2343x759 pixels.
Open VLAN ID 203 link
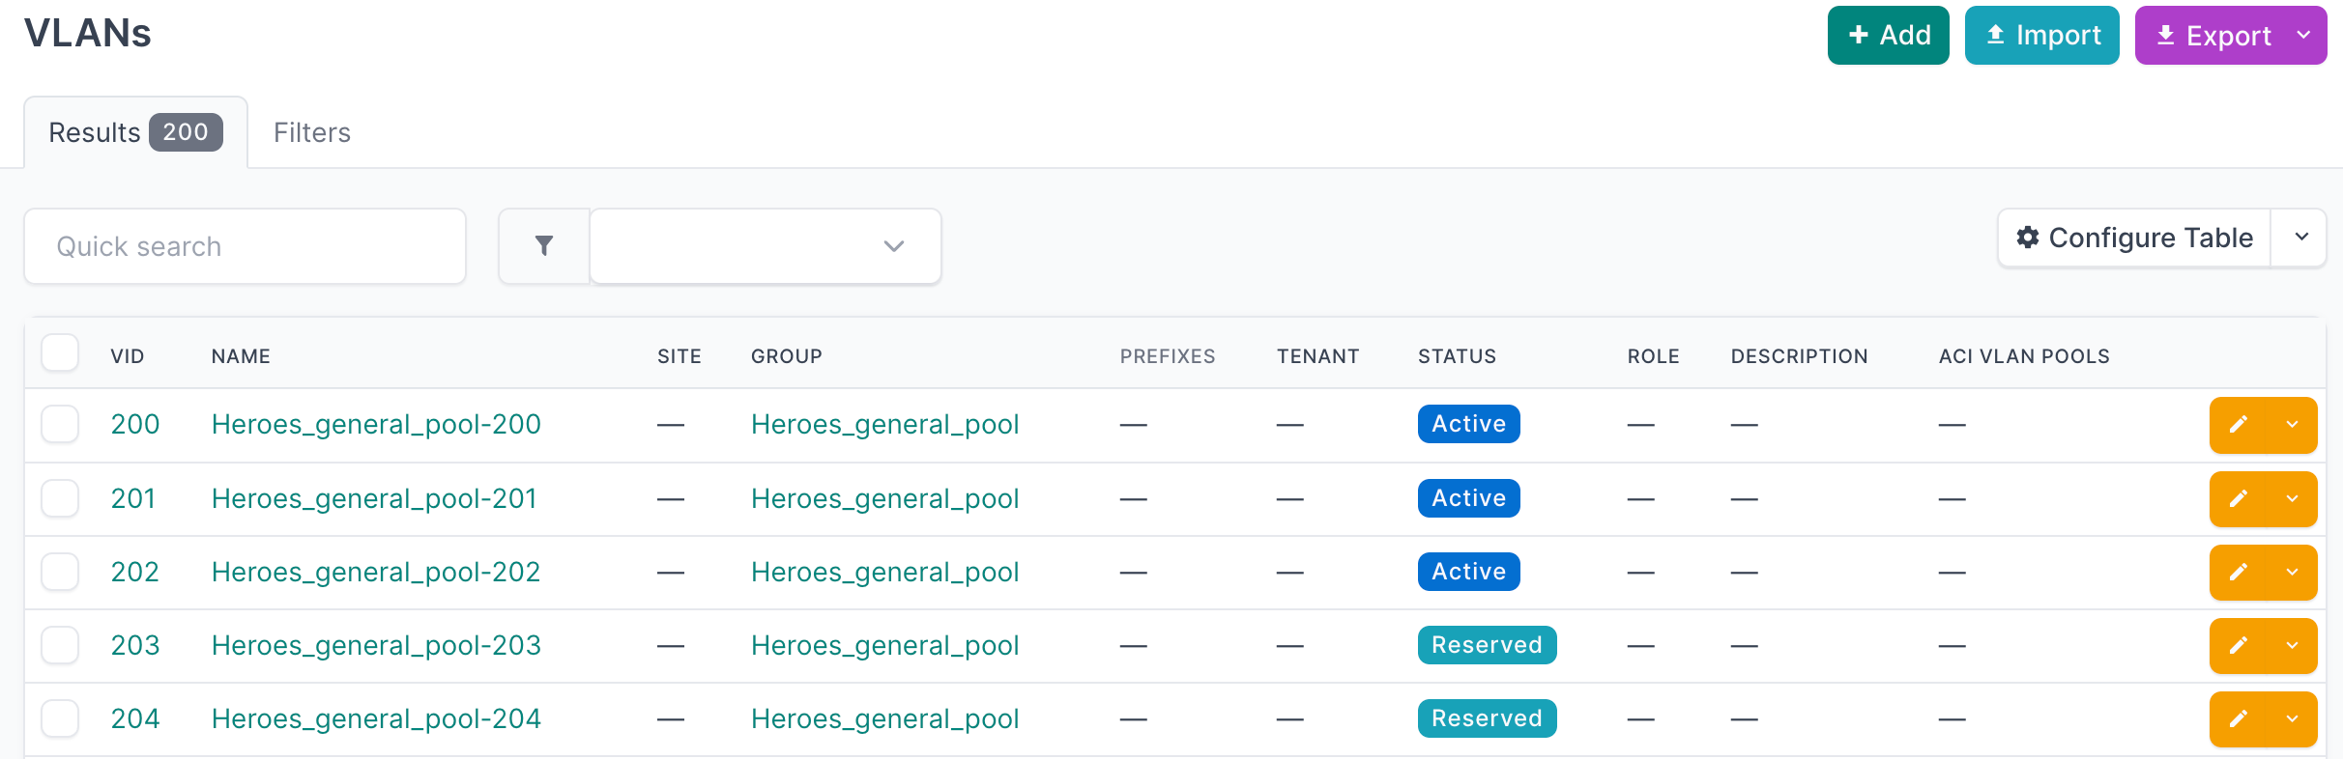(135, 645)
